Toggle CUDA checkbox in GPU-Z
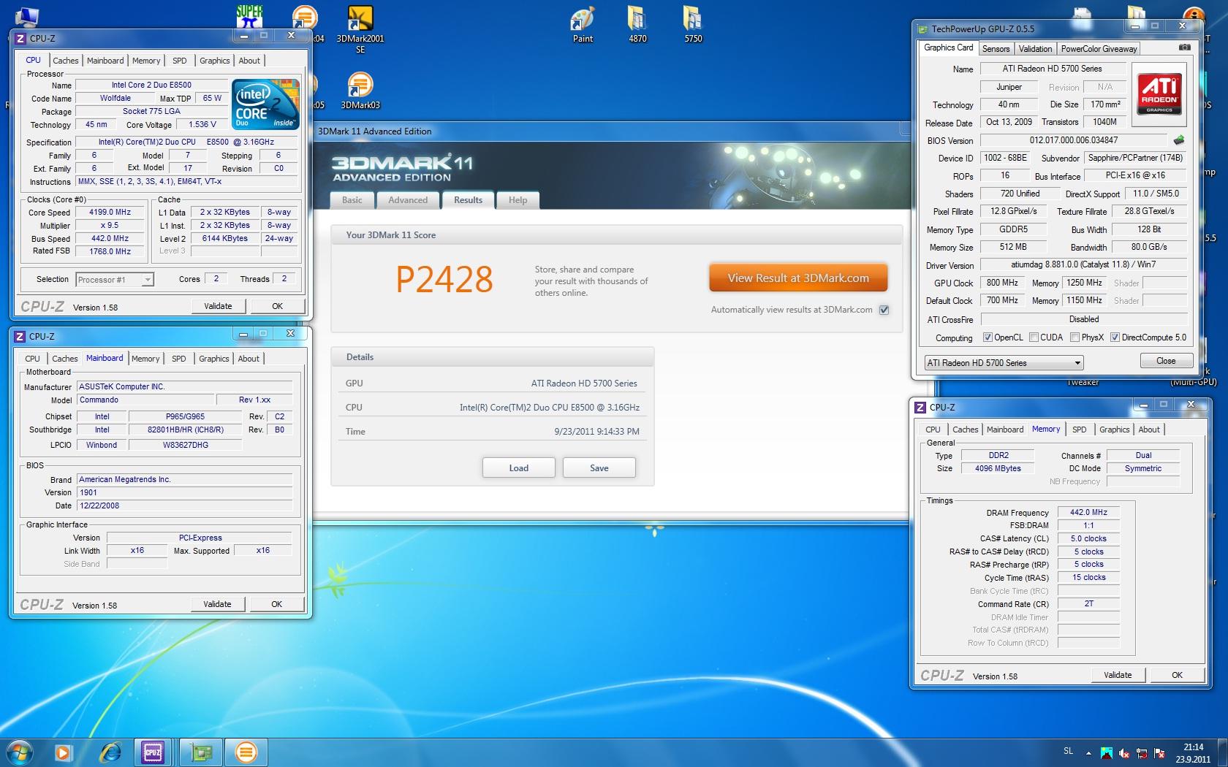 pos(1034,337)
